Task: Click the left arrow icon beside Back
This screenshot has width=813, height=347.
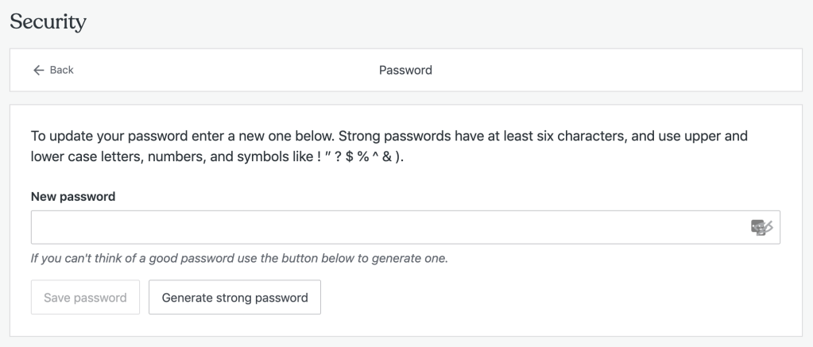Action: point(38,70)
